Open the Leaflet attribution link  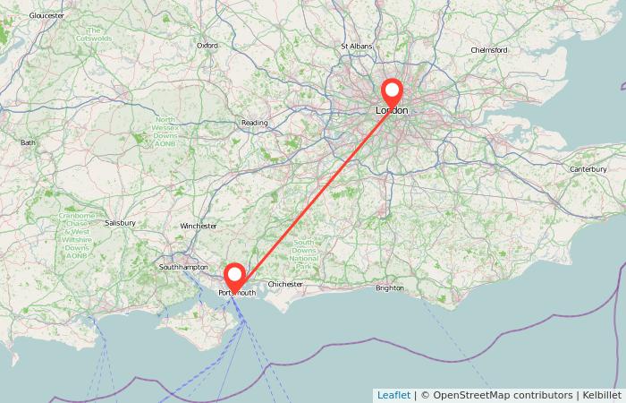point(393,396)
